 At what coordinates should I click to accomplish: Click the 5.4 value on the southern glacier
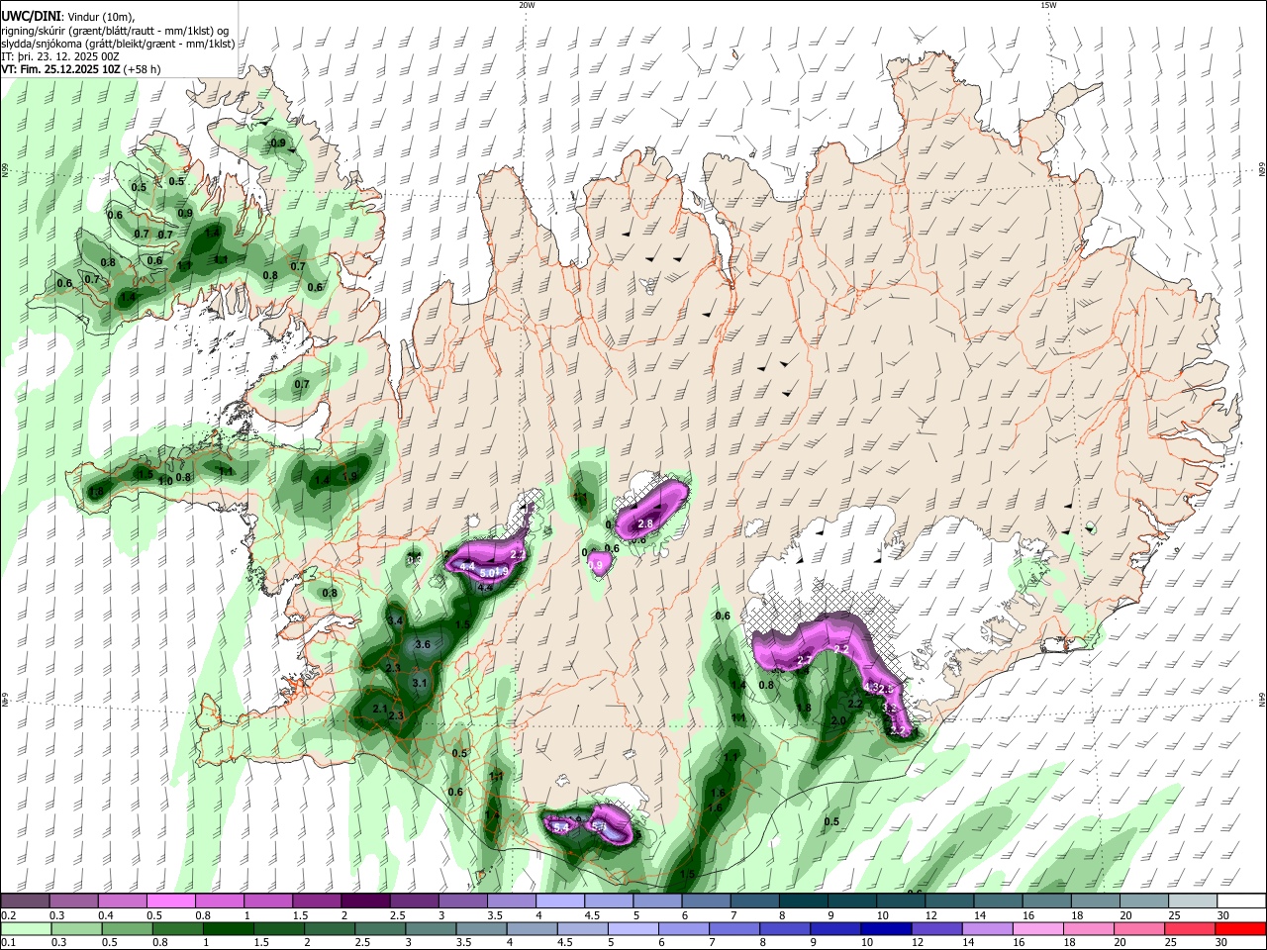coord(561,826)
